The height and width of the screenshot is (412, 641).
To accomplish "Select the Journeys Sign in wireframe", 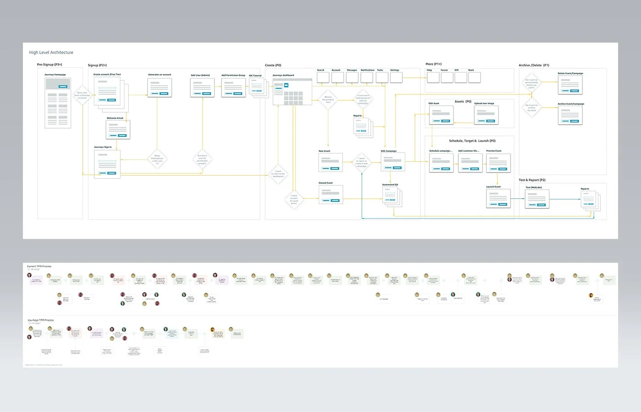I will click(x=107, y=164).
